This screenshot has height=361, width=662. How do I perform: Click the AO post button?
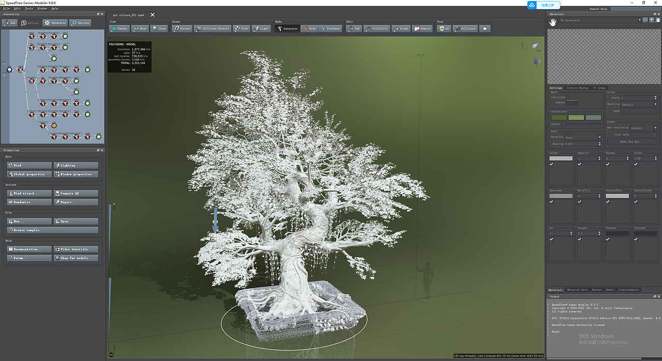[444, 28]
